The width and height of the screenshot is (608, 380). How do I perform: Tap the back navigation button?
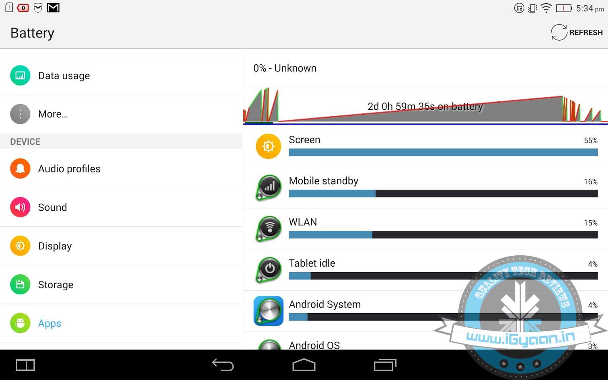[223, 365]
